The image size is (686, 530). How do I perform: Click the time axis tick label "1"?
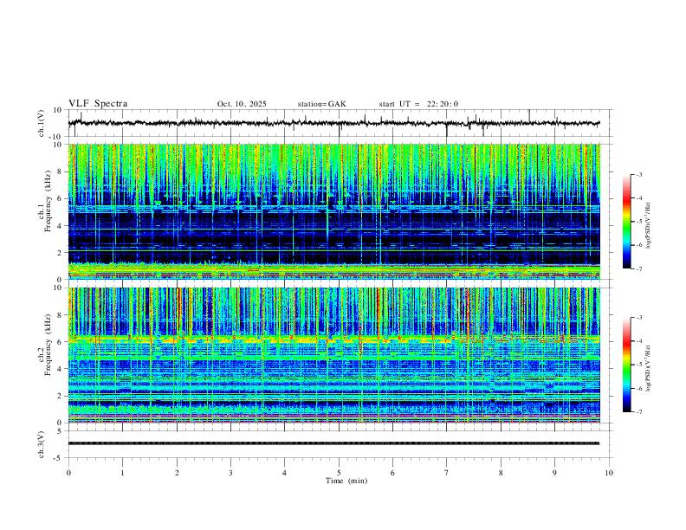[x=123, y=473]
